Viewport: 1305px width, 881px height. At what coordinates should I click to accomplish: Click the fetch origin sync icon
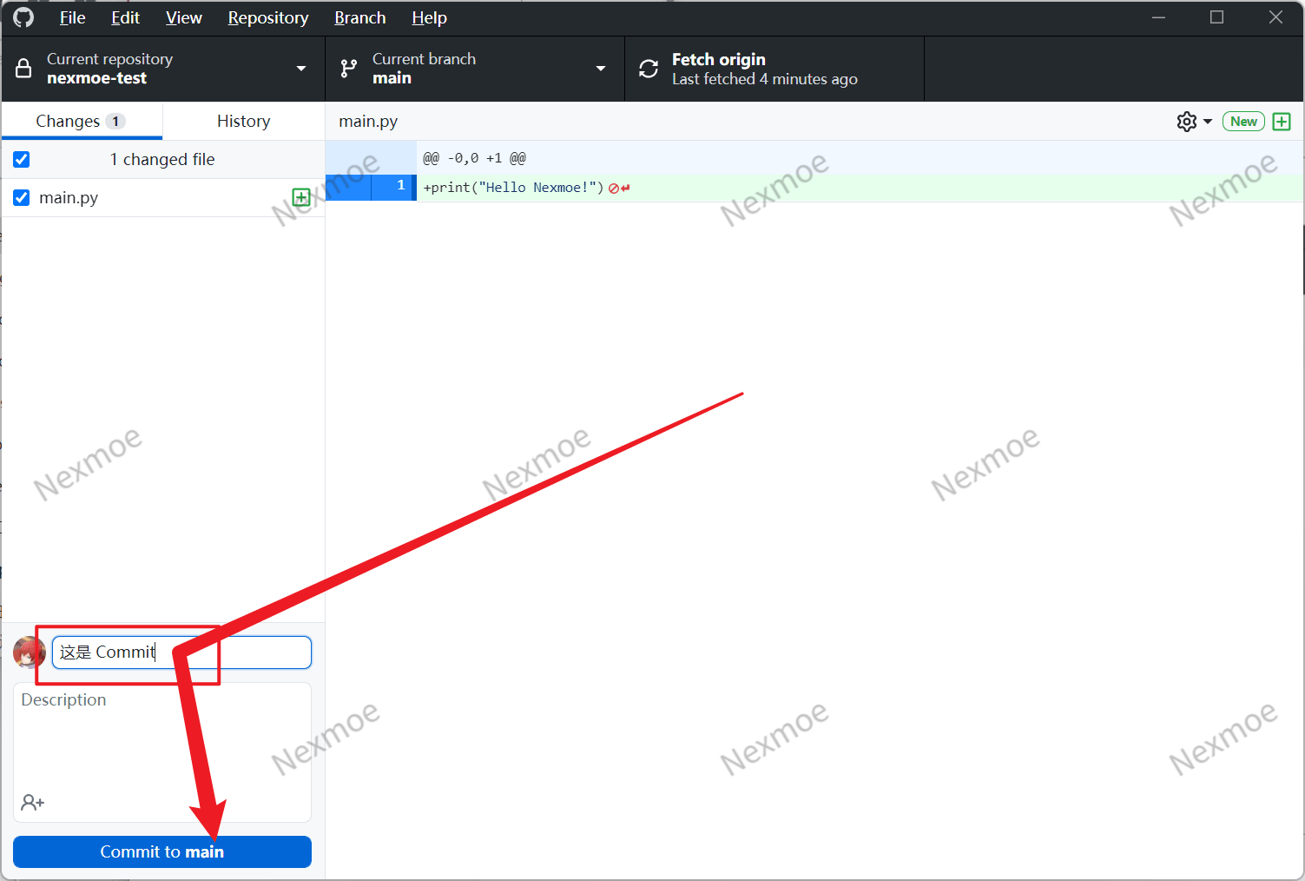point(649,69)
